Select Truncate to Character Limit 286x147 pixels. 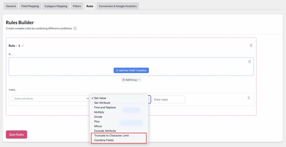(x=119, y=136)
